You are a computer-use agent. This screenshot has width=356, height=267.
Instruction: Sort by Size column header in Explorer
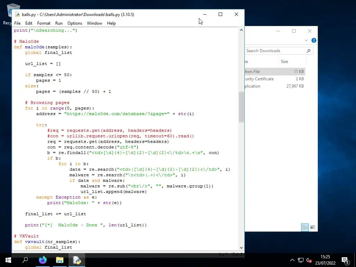pyautogui.click(x=292, y=62)
